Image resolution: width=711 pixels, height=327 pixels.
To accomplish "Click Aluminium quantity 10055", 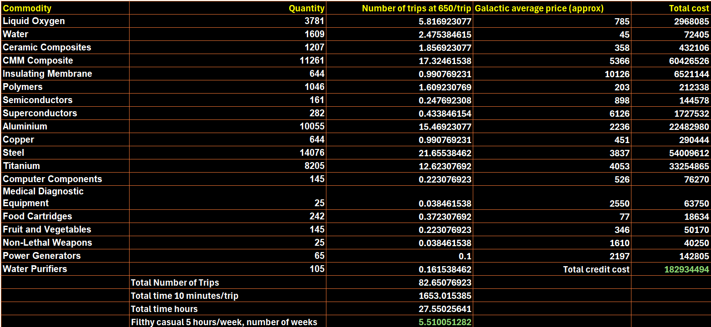I will 228,126.
